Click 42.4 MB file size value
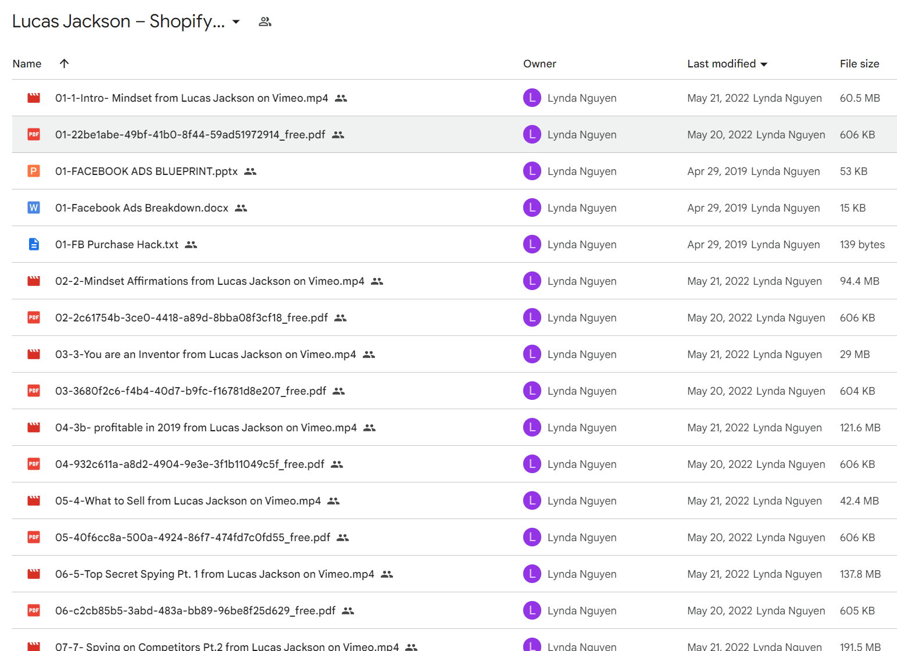The height and width of the screenshot is (651, 897). (x=859, y=501)
